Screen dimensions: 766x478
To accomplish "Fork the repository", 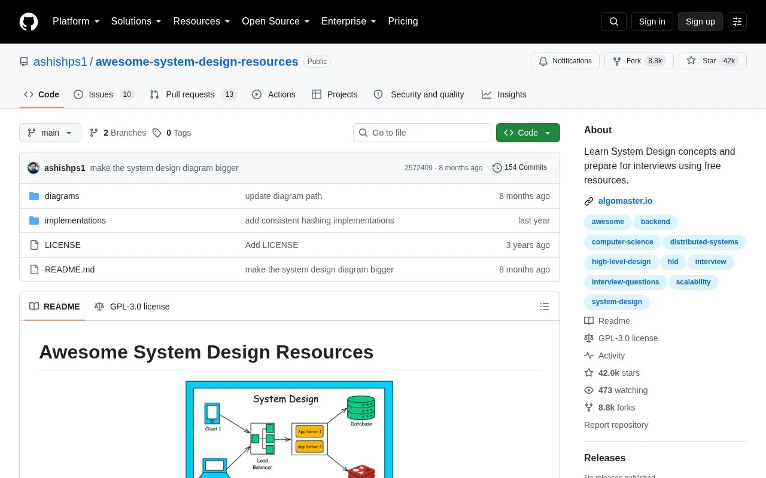I will (639, 61).
